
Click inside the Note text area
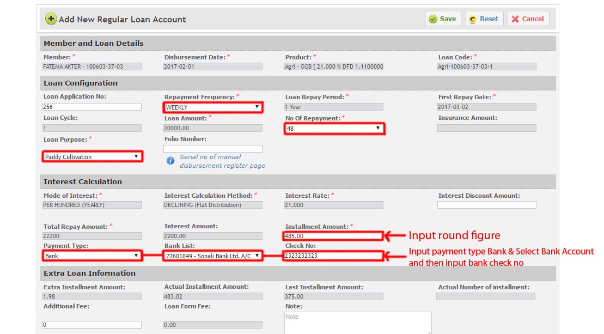(x=358, y=323)
